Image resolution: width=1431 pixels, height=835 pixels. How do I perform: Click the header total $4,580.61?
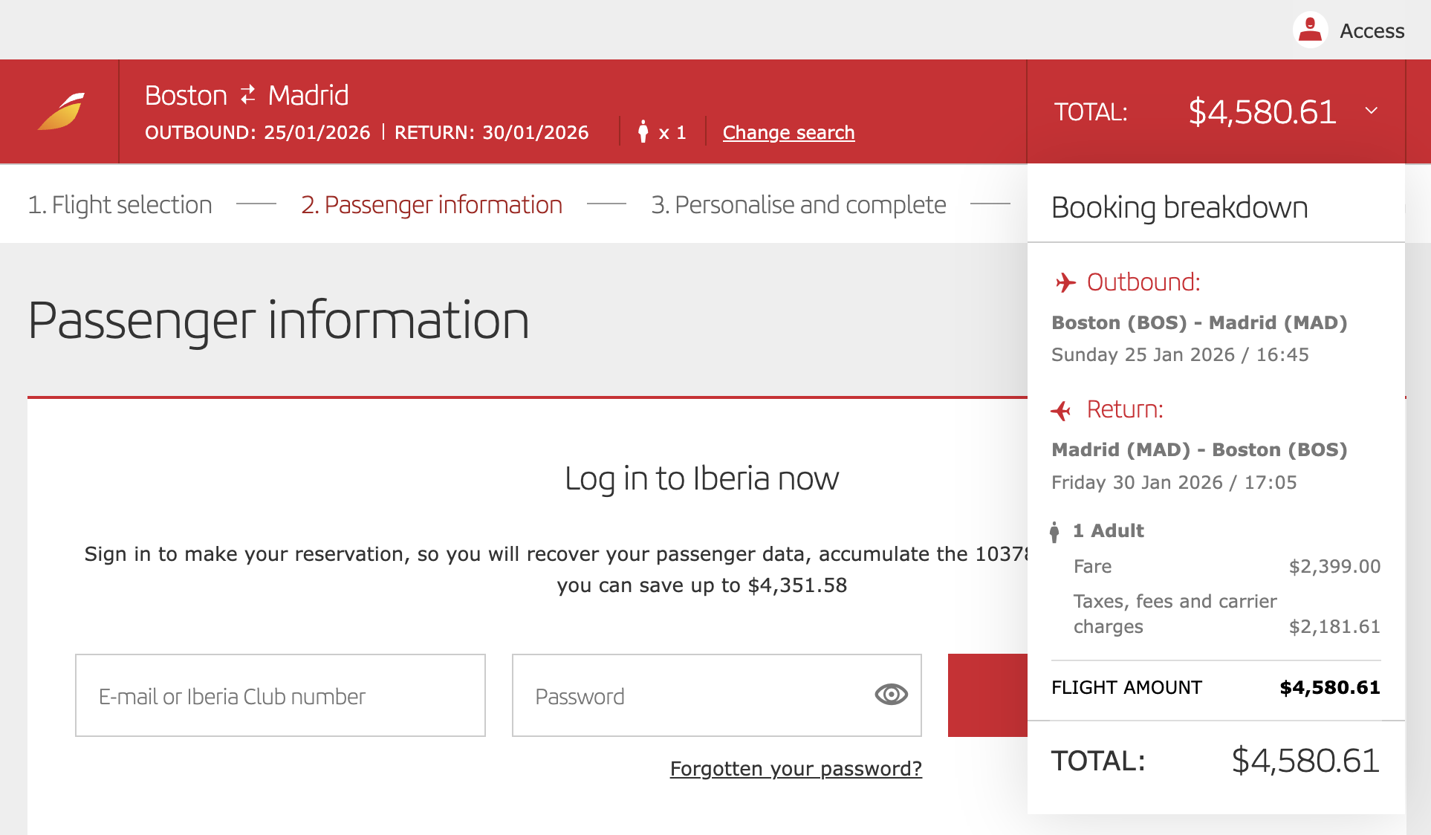(x=1262, y=111)
